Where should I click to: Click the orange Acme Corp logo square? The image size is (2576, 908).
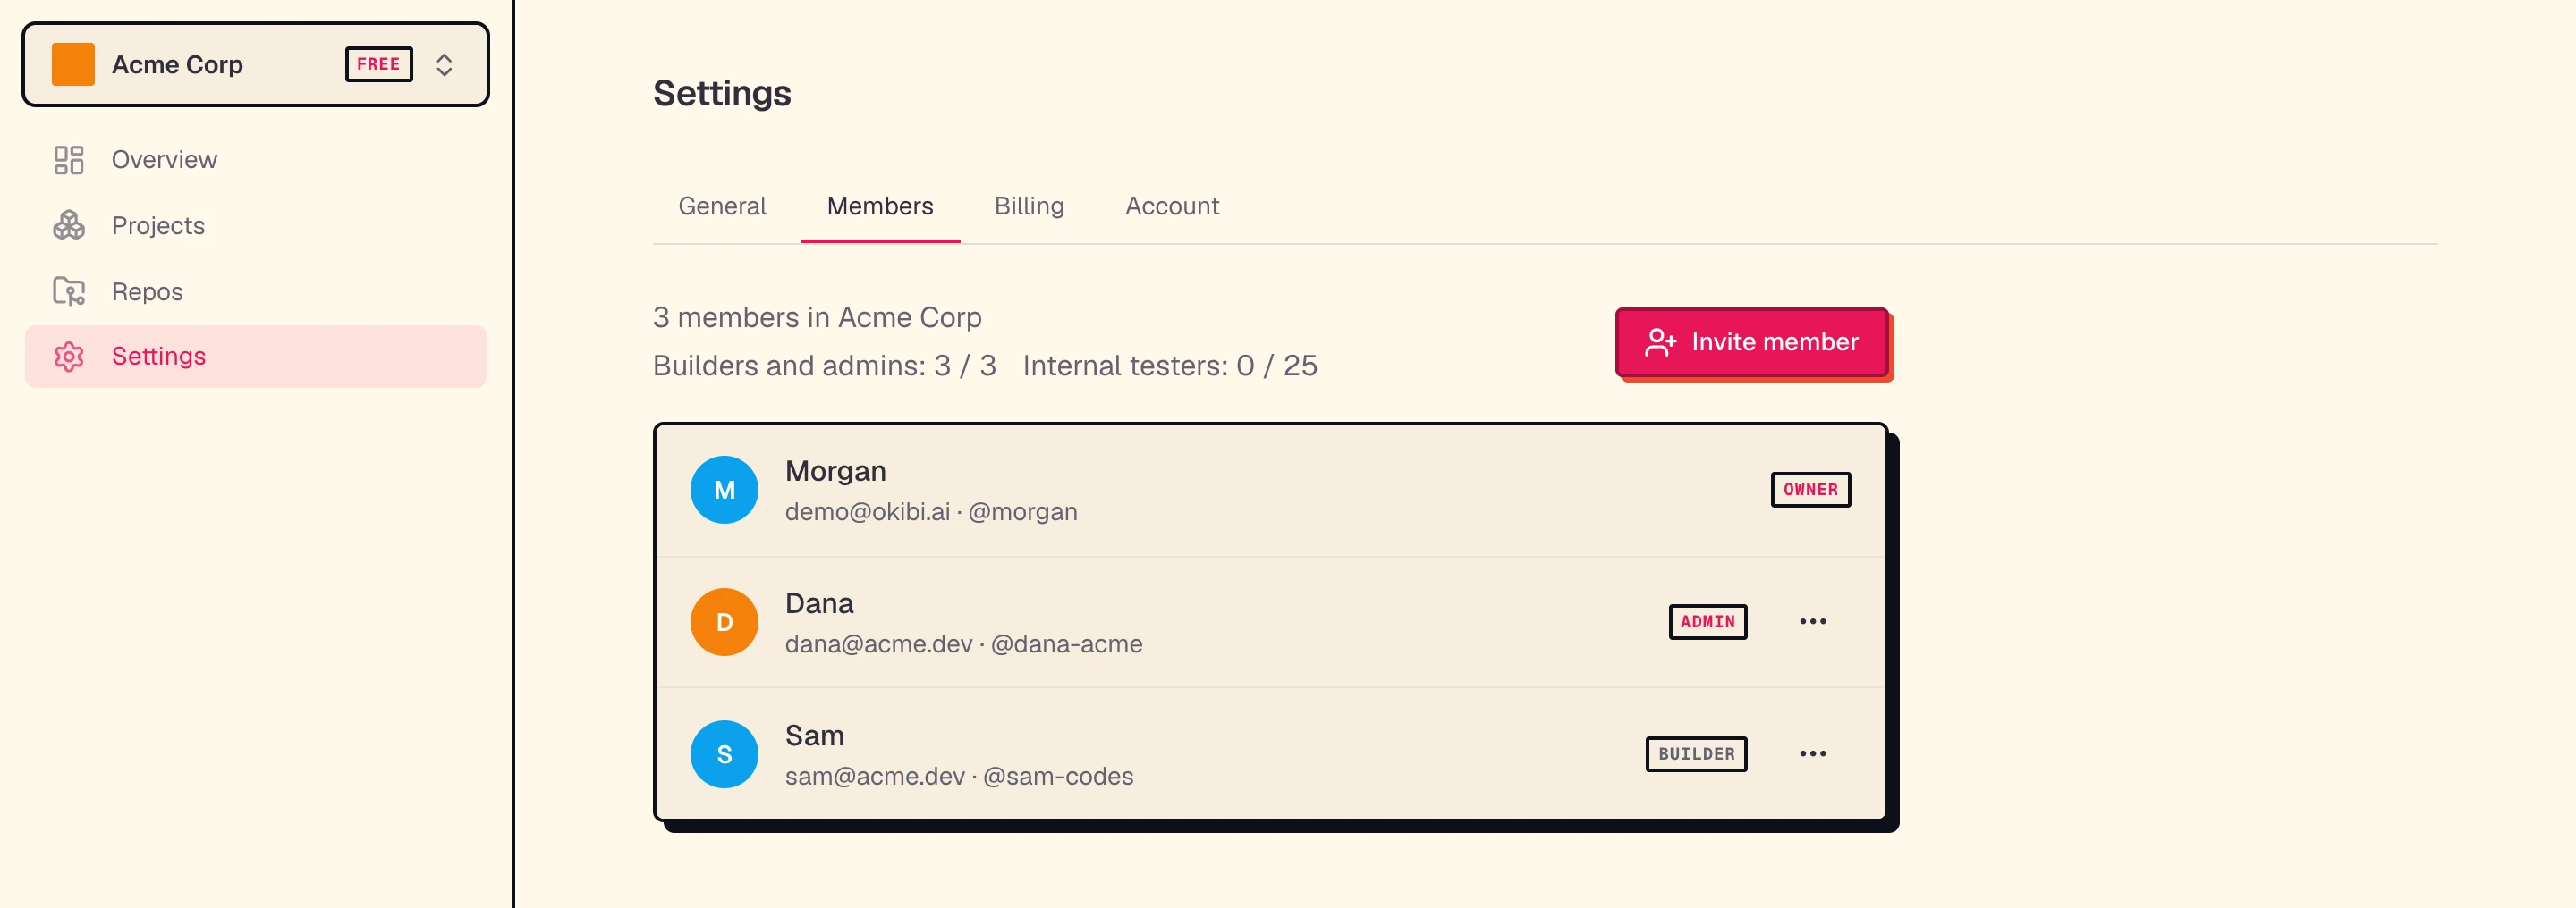pos(73,64)
